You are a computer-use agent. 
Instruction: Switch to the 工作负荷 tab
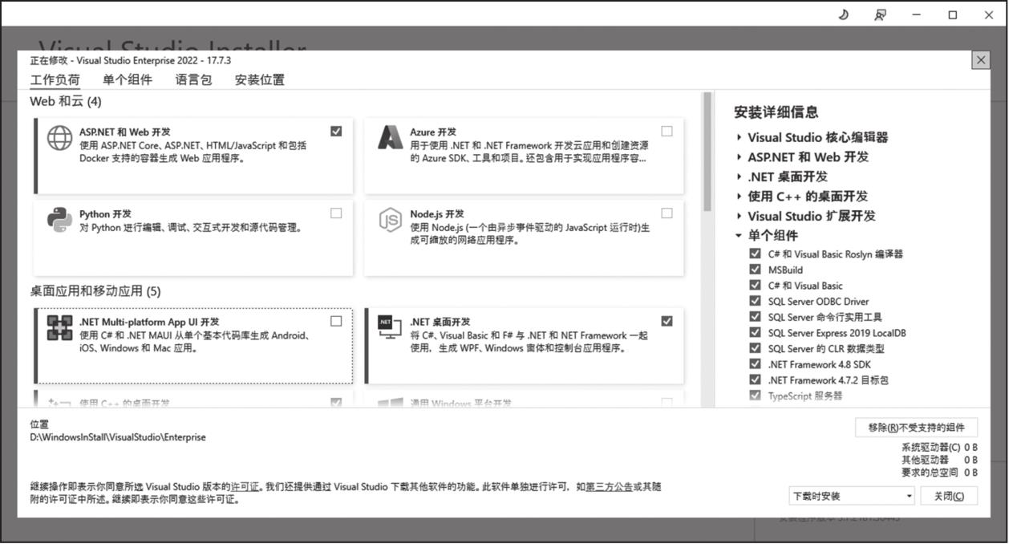[55, 79]
